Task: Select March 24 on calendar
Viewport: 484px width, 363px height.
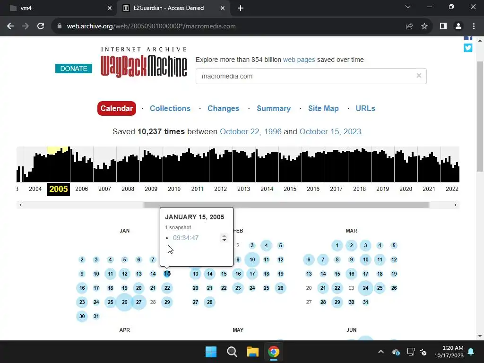Action: 365,288
